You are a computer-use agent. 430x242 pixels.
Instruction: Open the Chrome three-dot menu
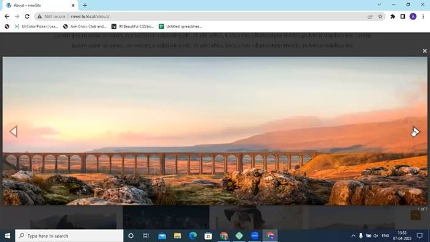point(423,16)
